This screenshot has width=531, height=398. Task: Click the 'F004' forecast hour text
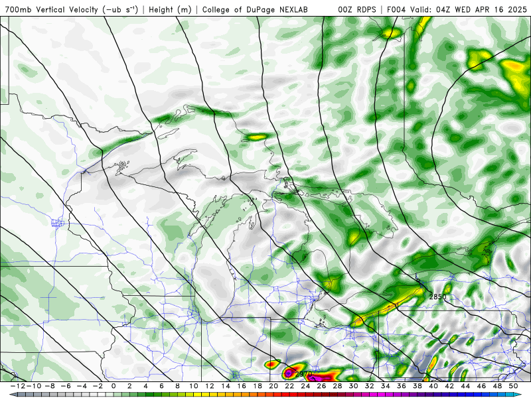coord(396,10)
